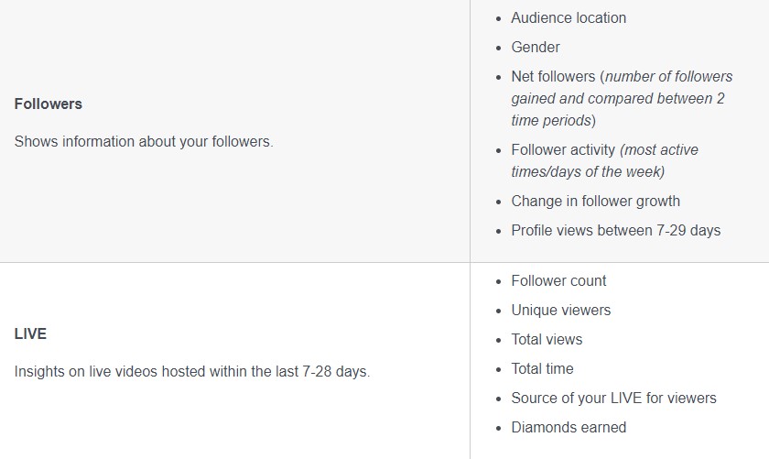
Task: Click the Gender list item
Action: (536, 48)
